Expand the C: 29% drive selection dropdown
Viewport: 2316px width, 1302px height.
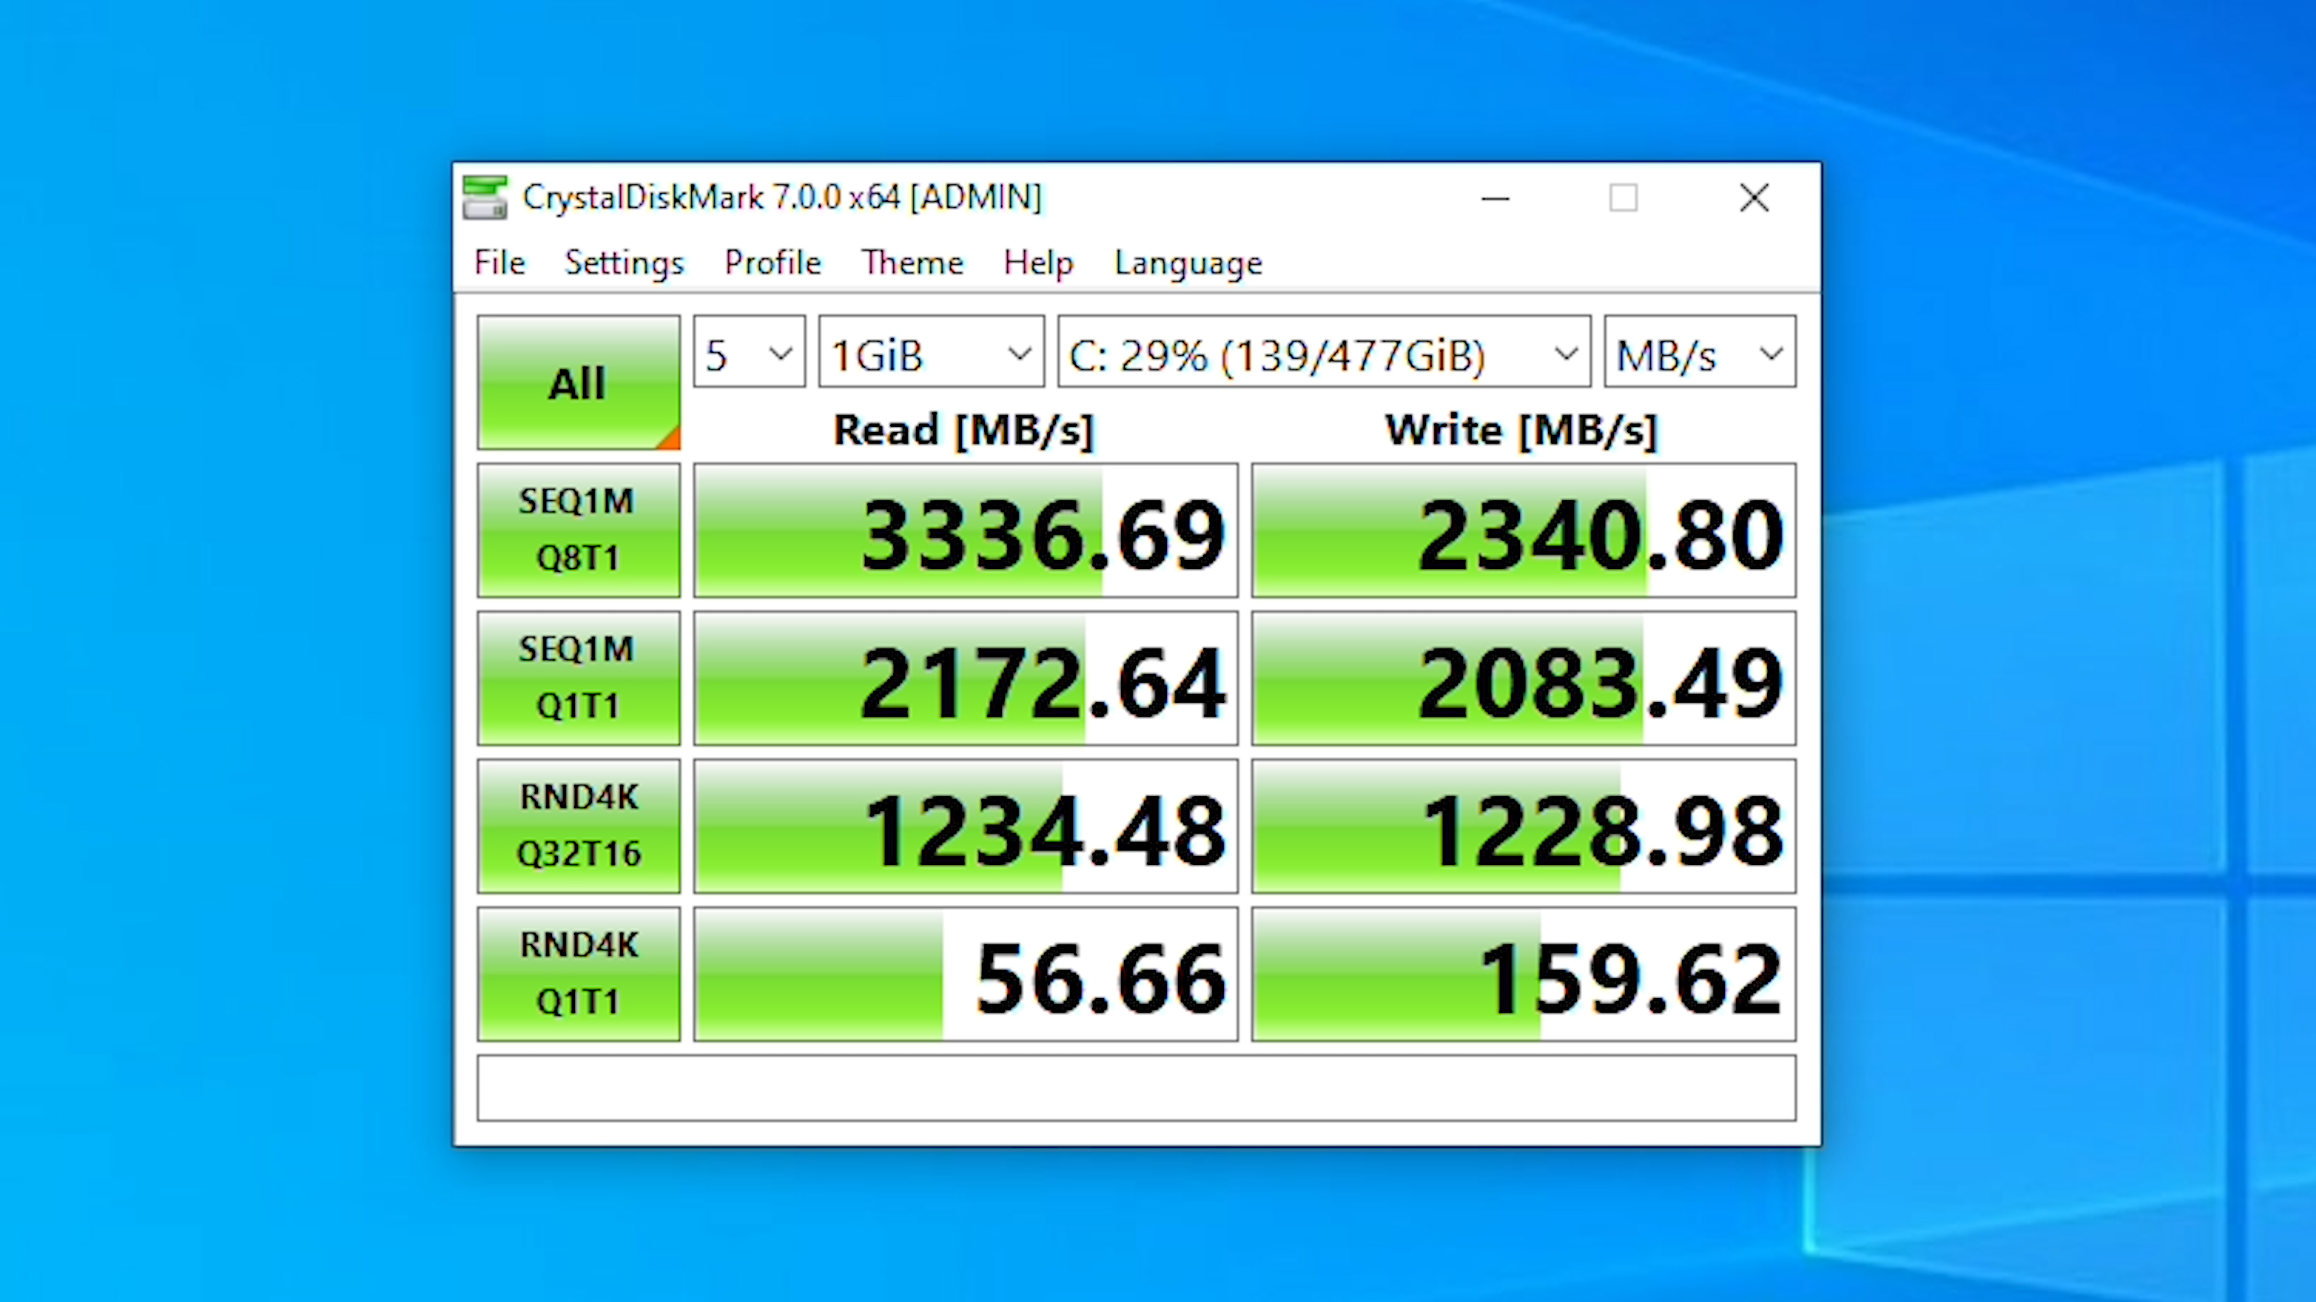point(1323,352)
